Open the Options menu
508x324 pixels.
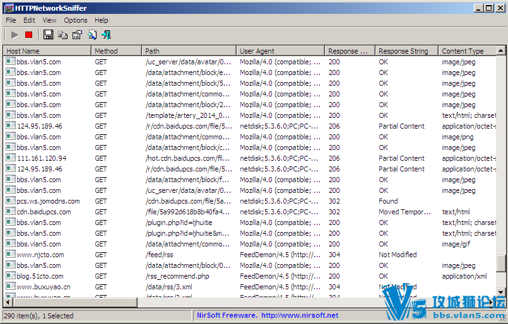click(76, 20)
